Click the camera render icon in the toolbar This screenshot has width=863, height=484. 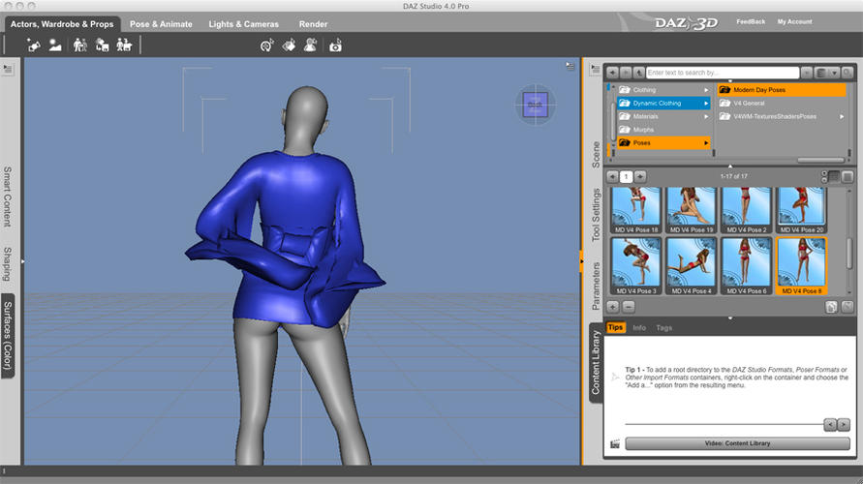click(335, 45)
